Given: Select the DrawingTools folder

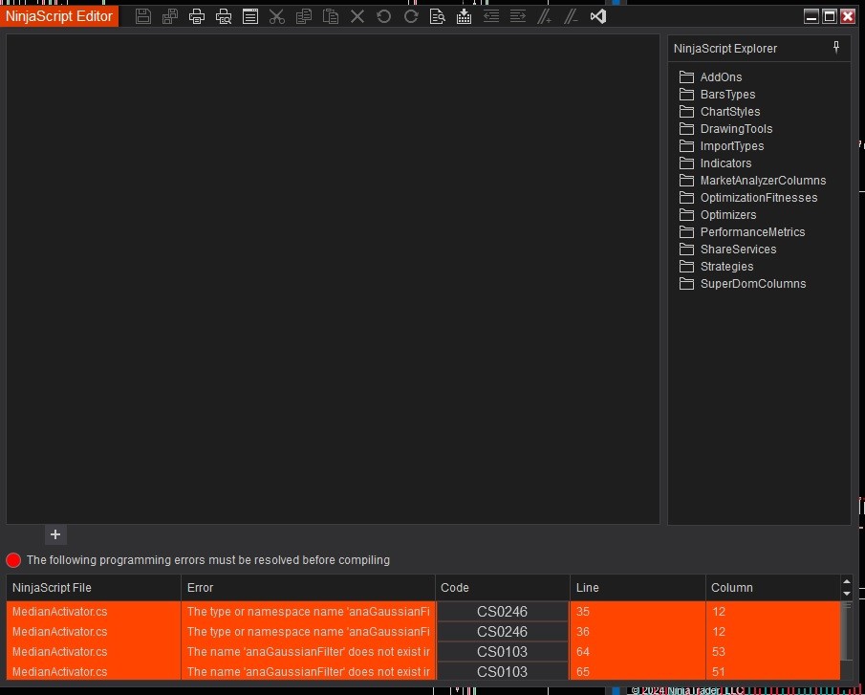Looking at the screenshot, I should [x=736, y=129].
